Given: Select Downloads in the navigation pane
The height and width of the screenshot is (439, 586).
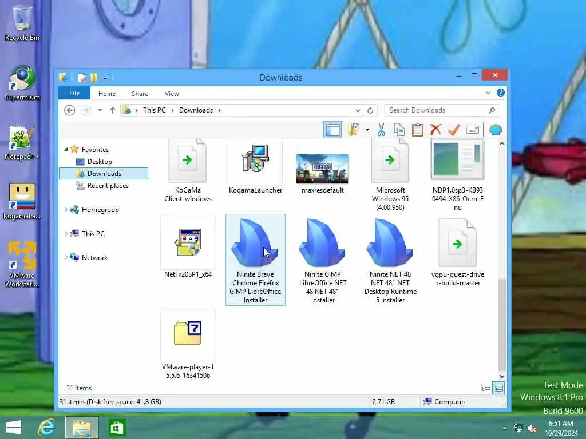Looking at the screenshot, I should (x=104, y=174).
